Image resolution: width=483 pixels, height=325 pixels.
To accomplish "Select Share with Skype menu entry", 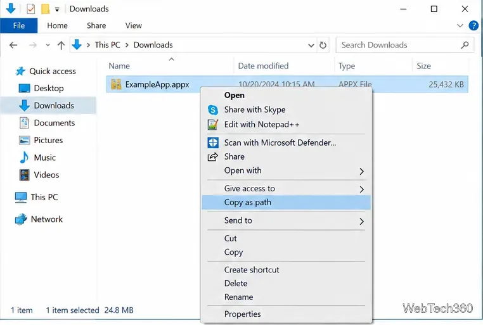I will pos(286,110).
